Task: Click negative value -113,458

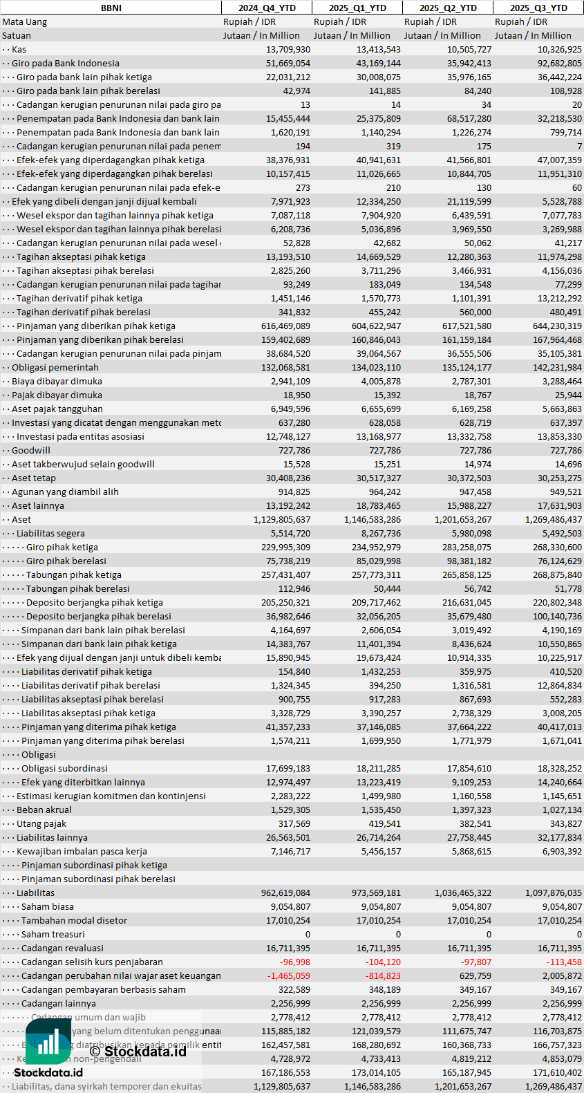Action: coord(564,962)
